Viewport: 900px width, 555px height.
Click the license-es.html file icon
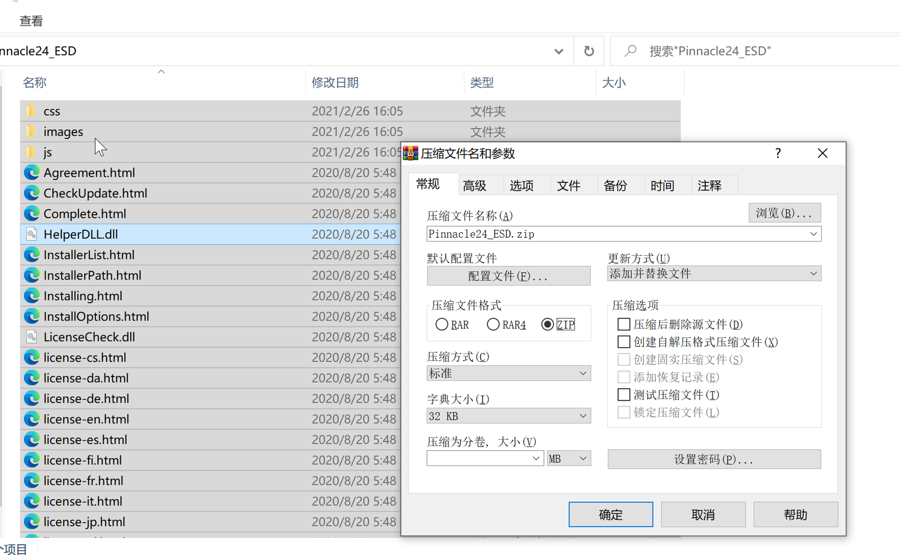pos(31,439)
